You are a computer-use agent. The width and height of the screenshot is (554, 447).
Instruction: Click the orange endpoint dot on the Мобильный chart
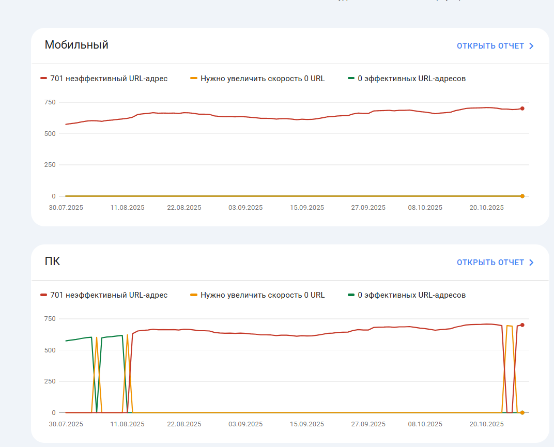point(522,196)
